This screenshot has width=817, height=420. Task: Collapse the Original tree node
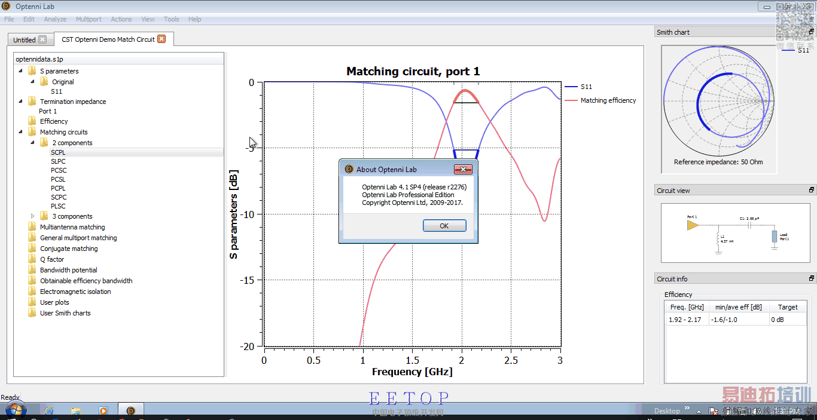pos(33,82)
